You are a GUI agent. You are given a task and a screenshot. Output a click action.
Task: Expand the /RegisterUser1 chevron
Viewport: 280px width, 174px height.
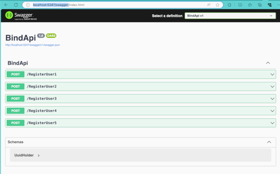pyautogui.click(x=272, y=74)
